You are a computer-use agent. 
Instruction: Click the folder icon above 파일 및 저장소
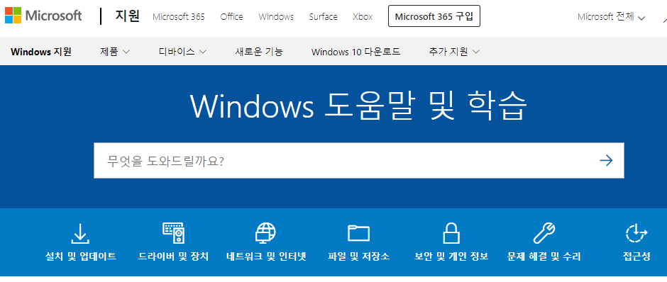pos(358,233)
